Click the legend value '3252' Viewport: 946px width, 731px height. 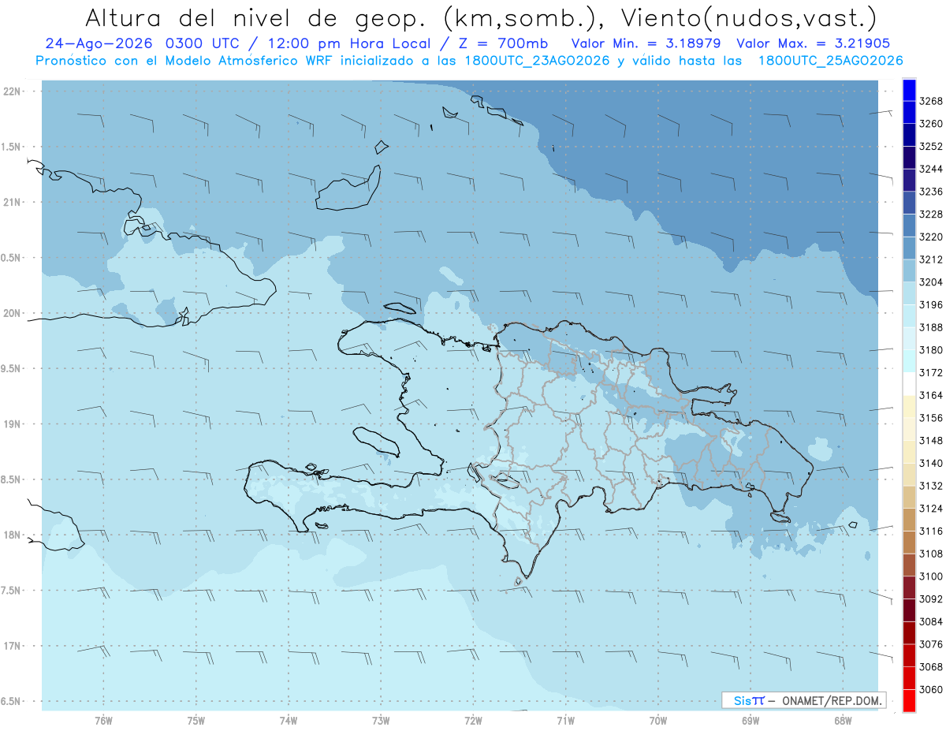pyautogui.click(x=931, y=147)
